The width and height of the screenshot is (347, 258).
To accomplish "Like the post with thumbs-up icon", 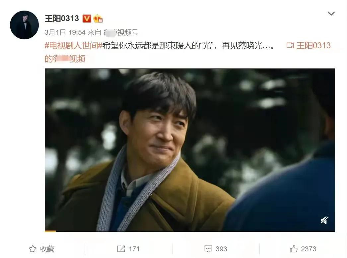I will pos(294,249).
